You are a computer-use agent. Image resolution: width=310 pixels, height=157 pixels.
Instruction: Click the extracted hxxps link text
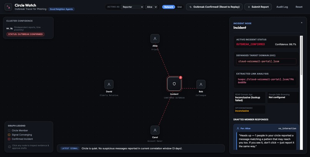click(x=266, y=81)
